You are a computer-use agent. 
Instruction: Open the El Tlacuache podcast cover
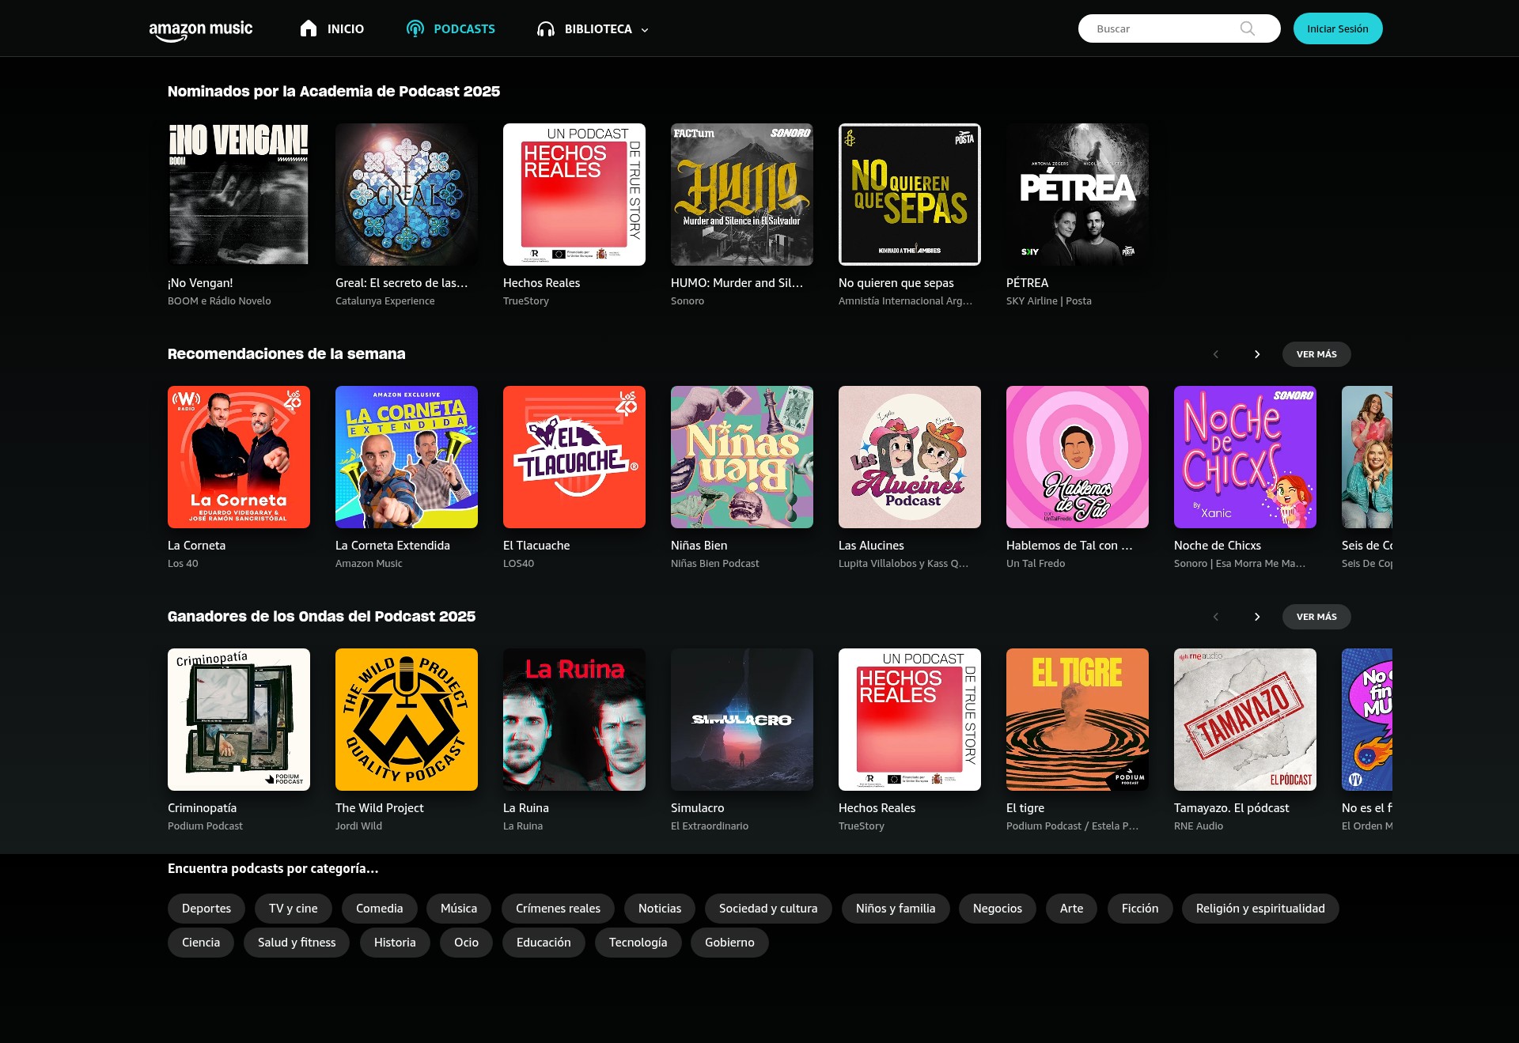(x=574, y=457)
